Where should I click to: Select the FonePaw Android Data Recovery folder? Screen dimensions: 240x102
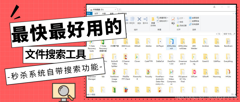click(160, 77)
